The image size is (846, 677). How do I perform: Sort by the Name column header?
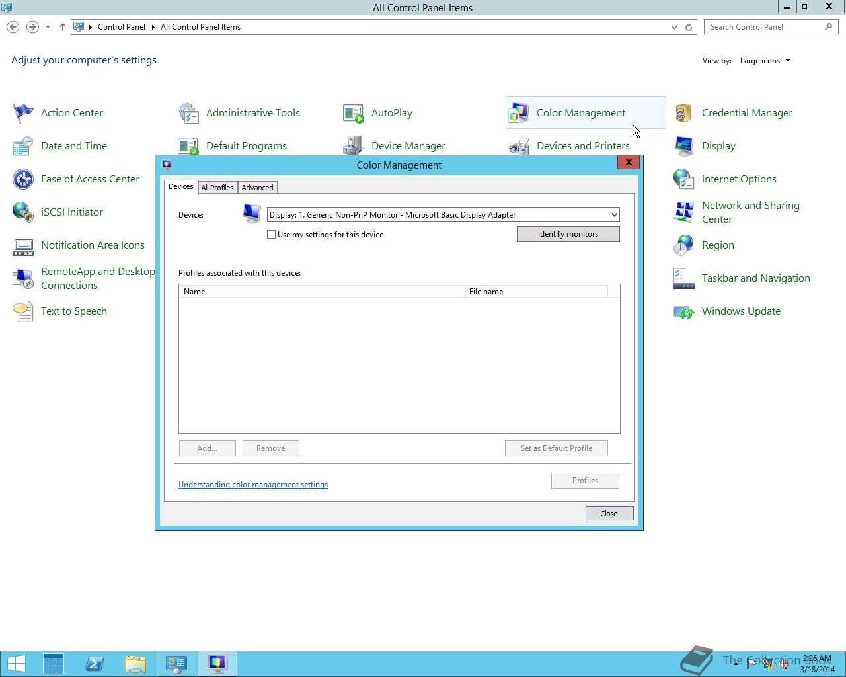tap(322, 292)
